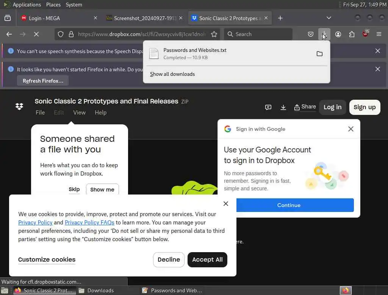Click the Dropbox download icon

pyautogui.click(x=283, y=107)
